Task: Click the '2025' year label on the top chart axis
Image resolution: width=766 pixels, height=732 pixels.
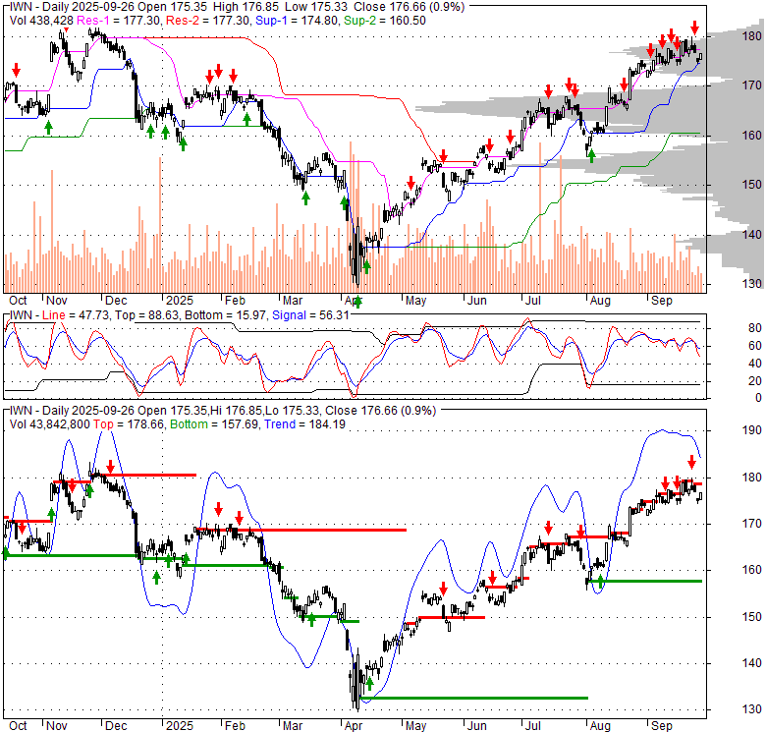Action: 180,300
